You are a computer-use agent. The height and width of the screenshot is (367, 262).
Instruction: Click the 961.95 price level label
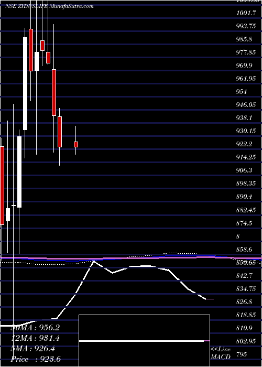246,79
